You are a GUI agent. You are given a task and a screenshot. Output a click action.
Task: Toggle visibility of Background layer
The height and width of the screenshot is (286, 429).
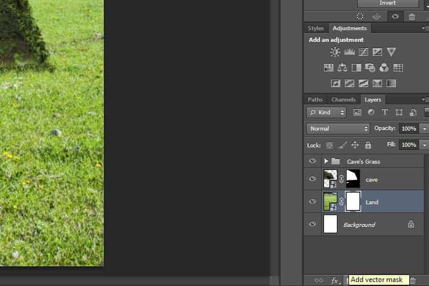point(312,224)
